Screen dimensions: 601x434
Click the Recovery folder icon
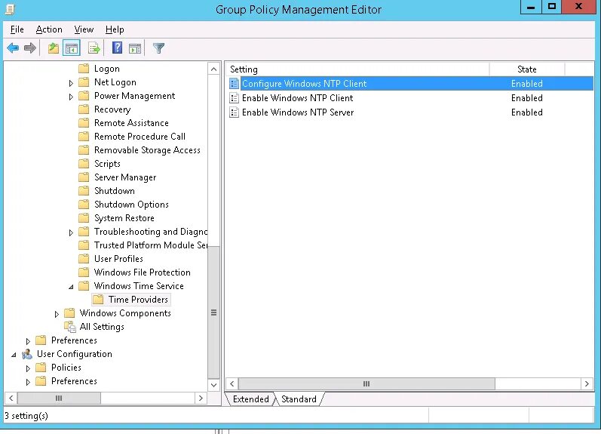(x=84, y=109)
